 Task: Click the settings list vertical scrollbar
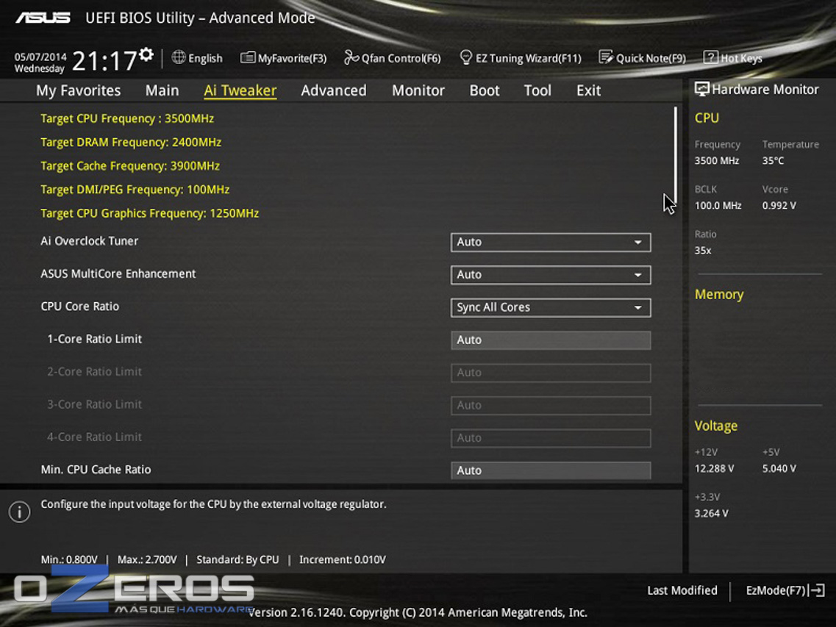pyautogui.click(x=675, y=156)
